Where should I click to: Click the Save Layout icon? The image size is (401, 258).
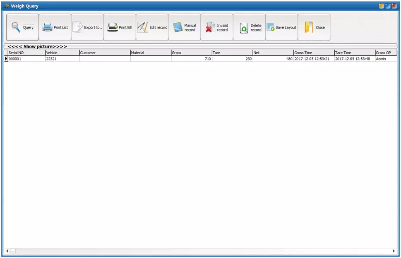pyautogui.click(x=271, y=27)
